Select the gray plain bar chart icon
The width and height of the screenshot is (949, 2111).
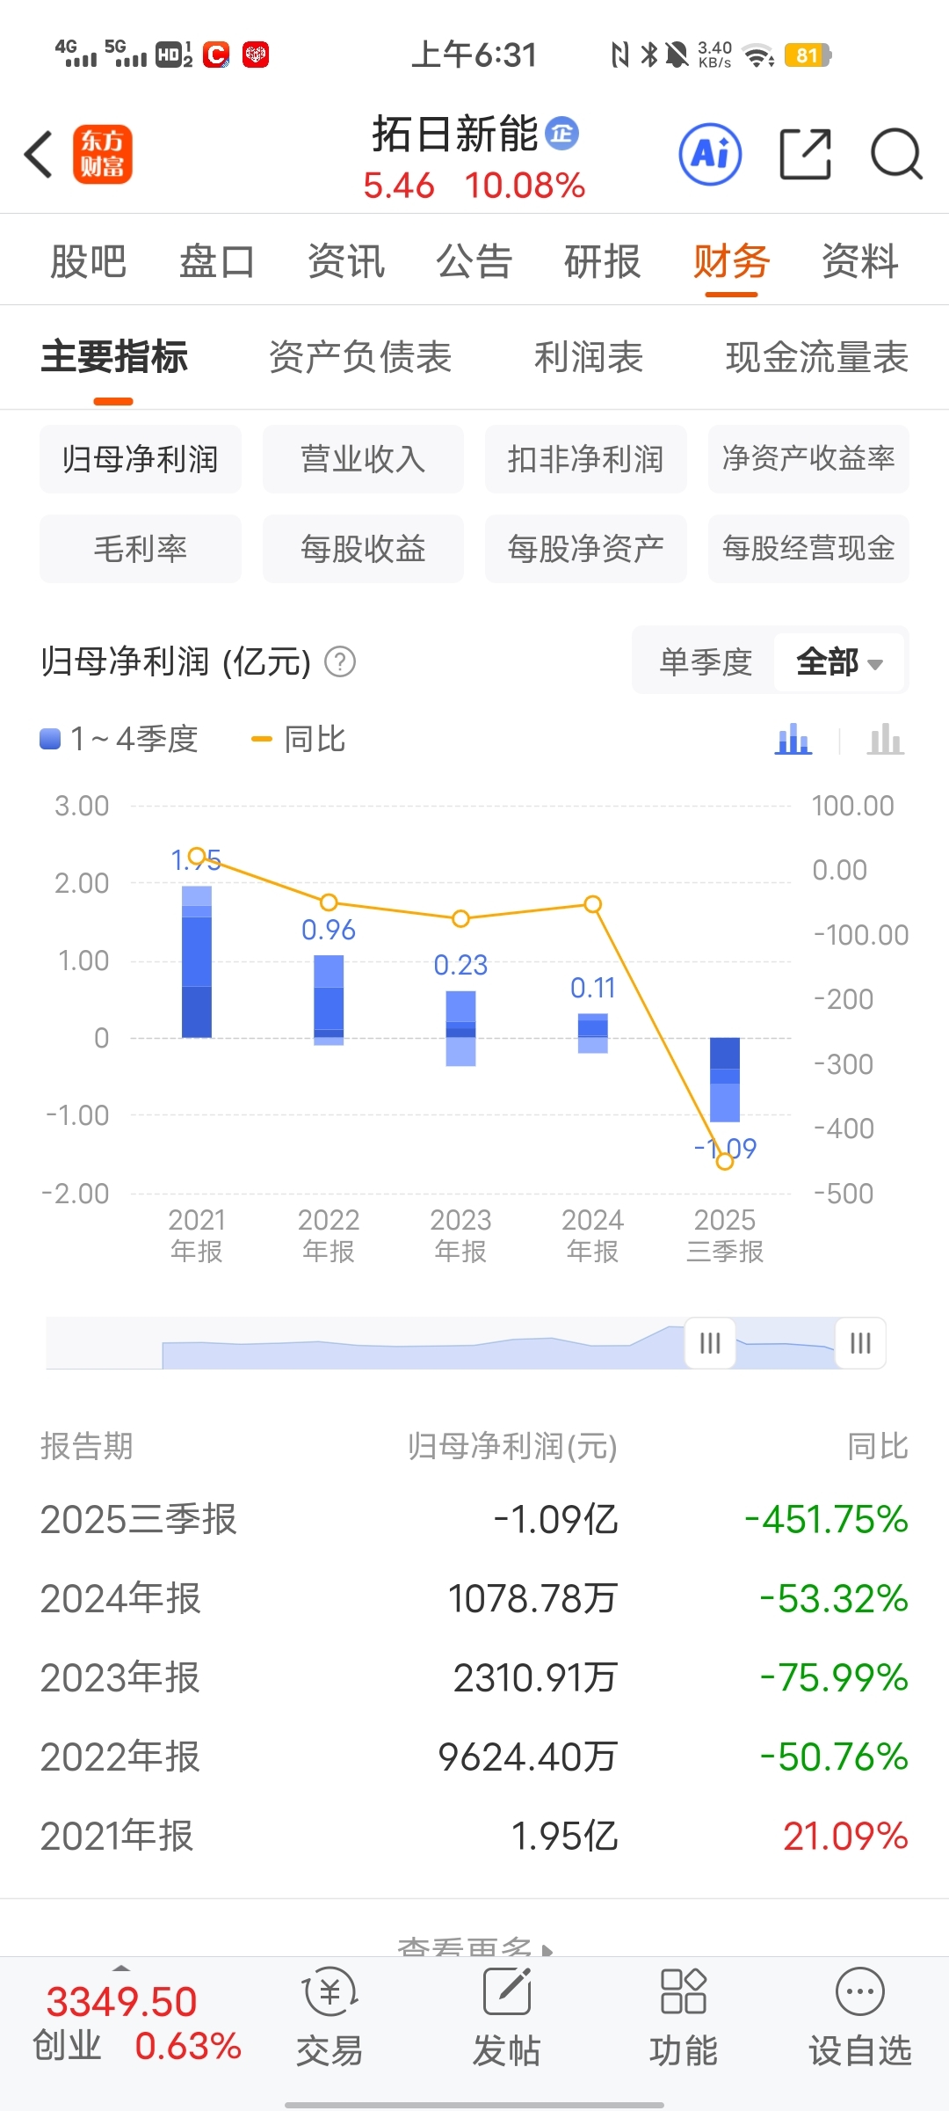coord(885,739)
